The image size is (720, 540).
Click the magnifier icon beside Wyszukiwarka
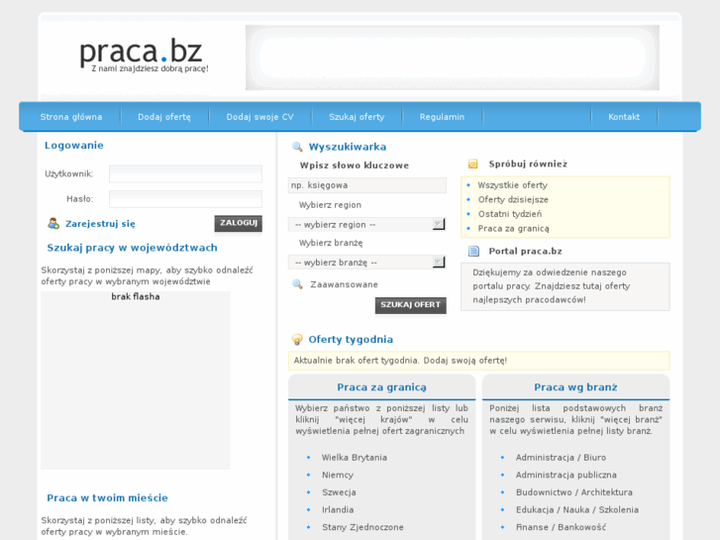[x=297, y=147]
